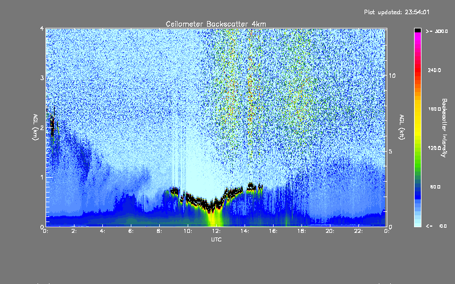This screenshot has height=284, width=455.
Task: Click the "10" kft tick on the right axis
Action: point(392,76)
